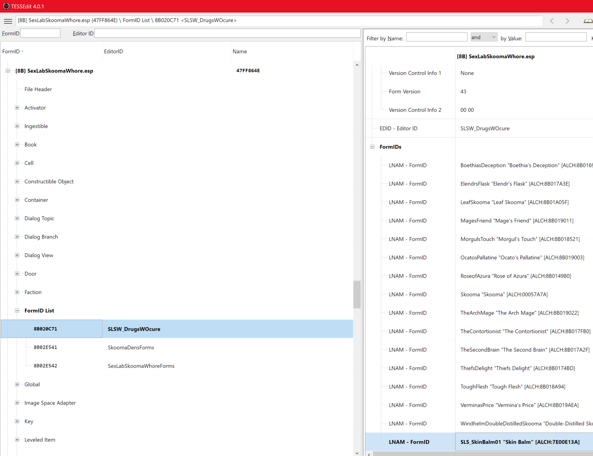Collapse the FormID List group

pos(17,310)
